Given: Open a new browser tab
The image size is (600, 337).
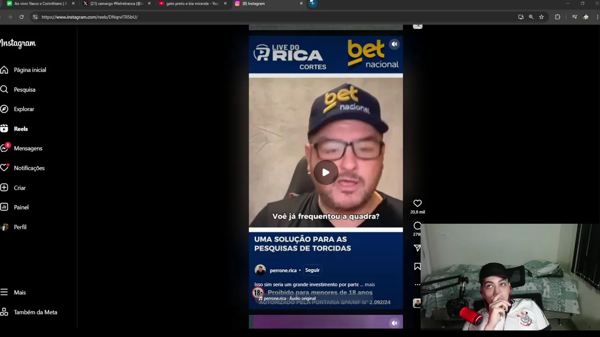Looking at the screenshot, I should click(x=313, y=3).
